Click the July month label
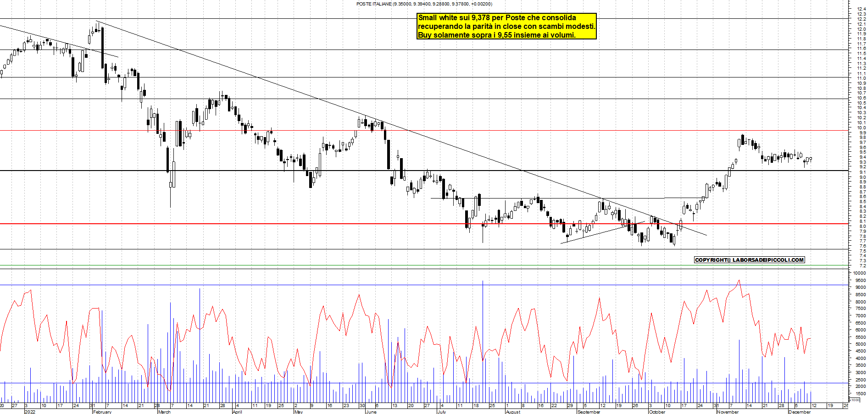The width and height of the screenshot is (867, 414). point(442,412)
